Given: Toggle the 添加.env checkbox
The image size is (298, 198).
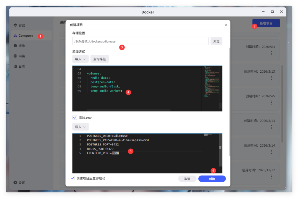Looking at the screenshot, I should click(75, 117).
